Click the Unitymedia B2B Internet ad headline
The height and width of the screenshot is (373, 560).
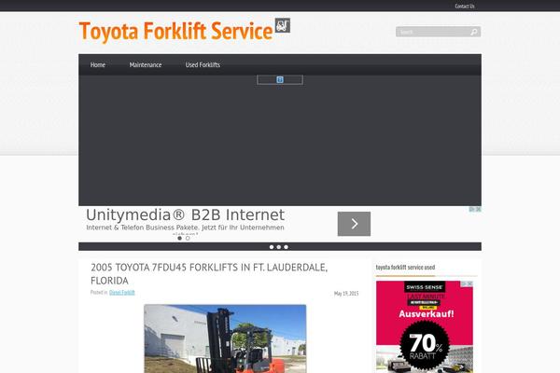click(186, 214)
